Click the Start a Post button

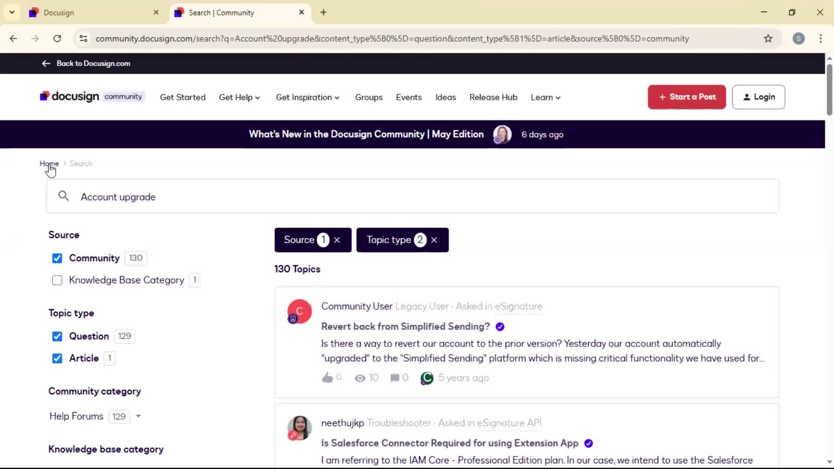tap(687, 97)
